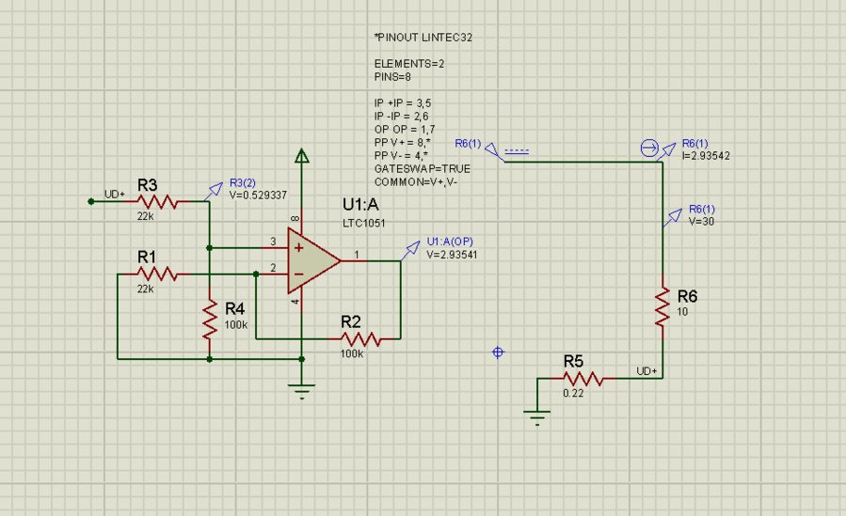This screenshot has height=516, width=846.
Task: Click feedback resistor R2 100k
Action: pos(361,336)
